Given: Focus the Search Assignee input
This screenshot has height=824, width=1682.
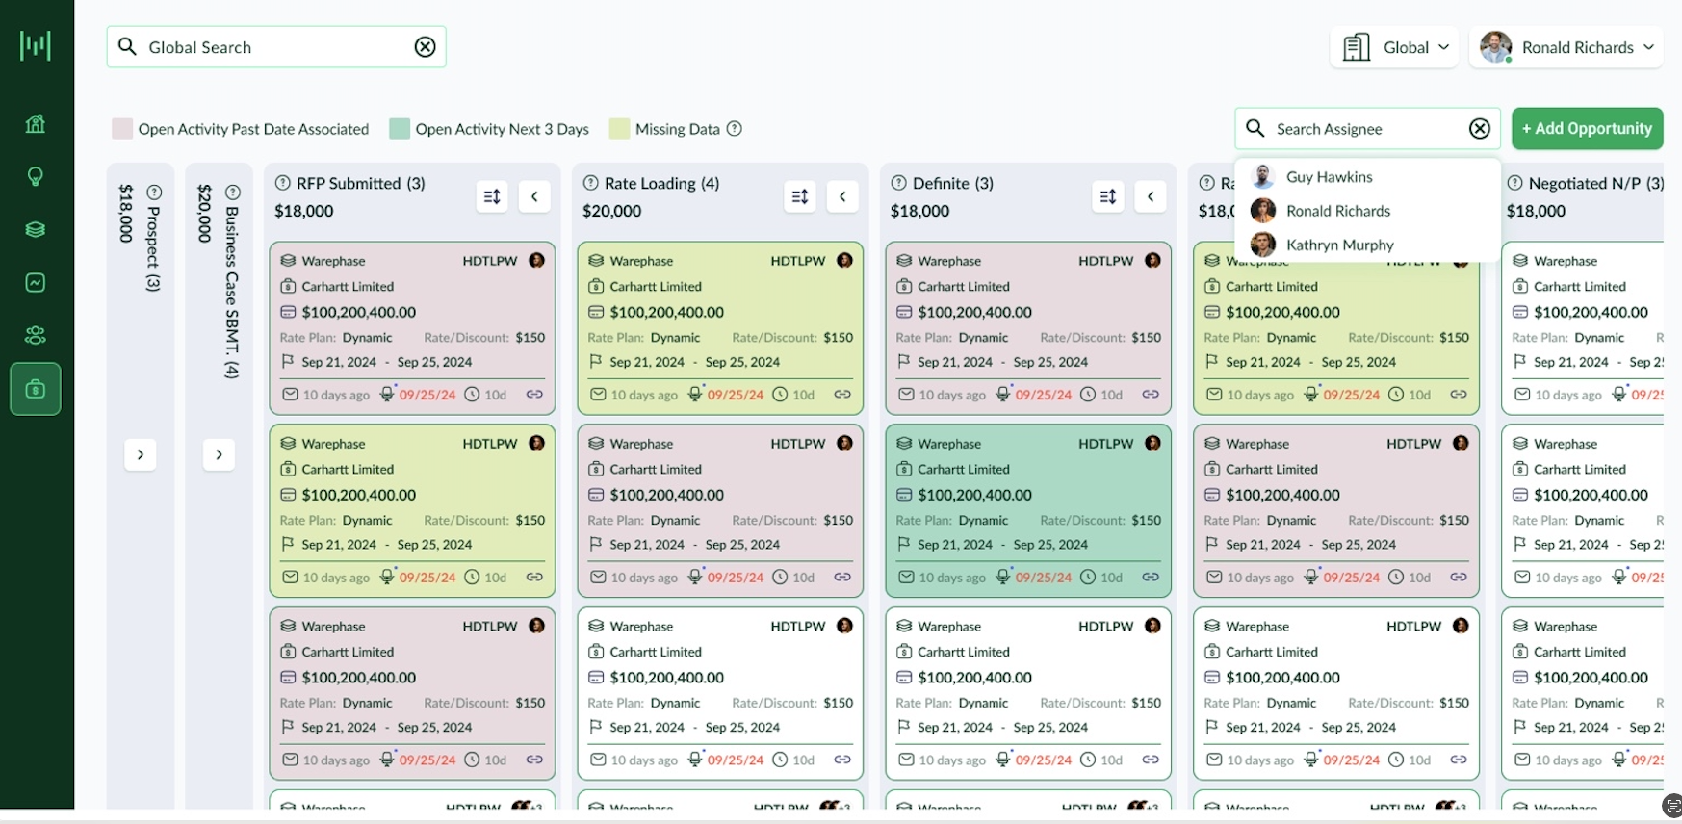Looking at the screenshot, I should coord(1367,128).
